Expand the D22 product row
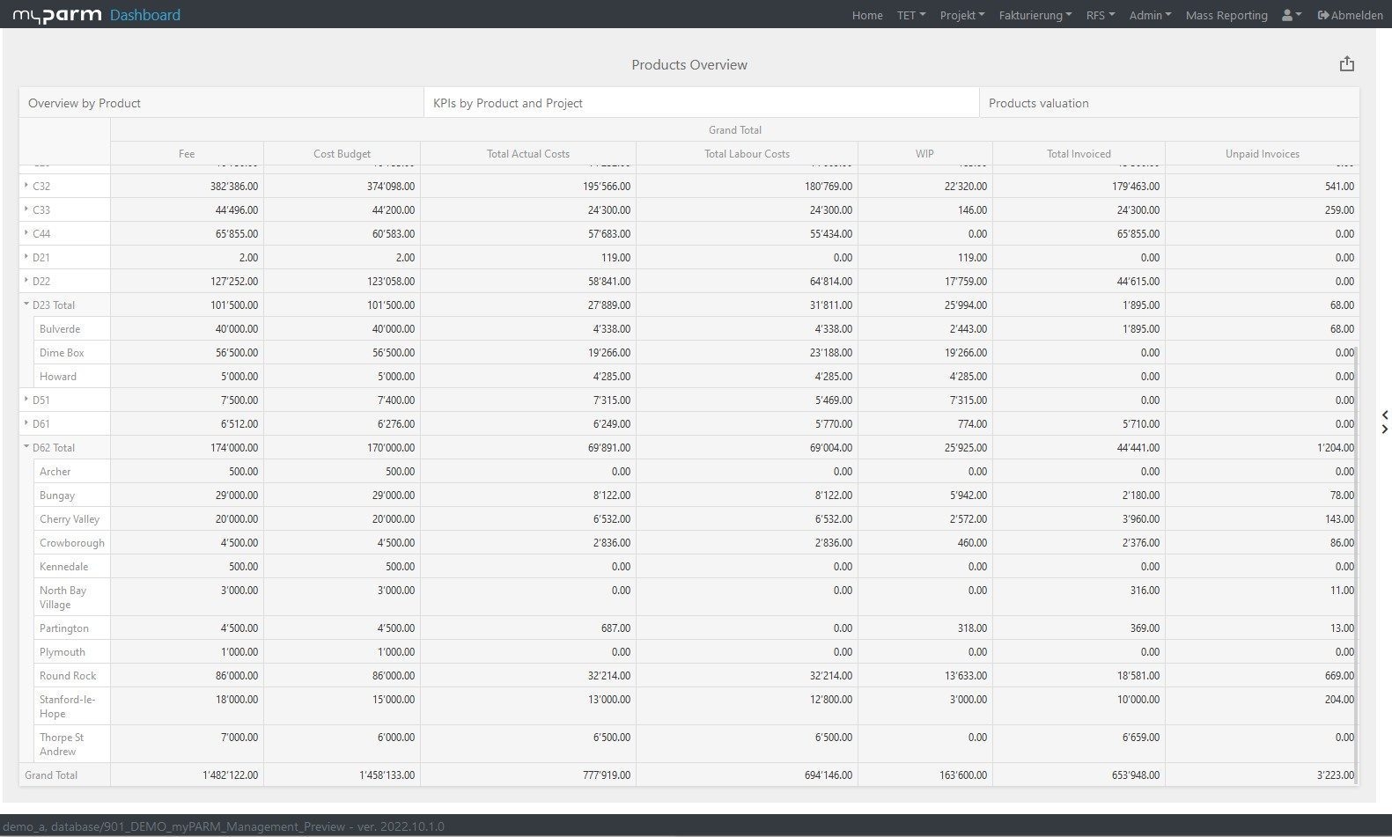Image resolution: width=1392 pixels, height=837 pixels. click(x=26, y=281)
